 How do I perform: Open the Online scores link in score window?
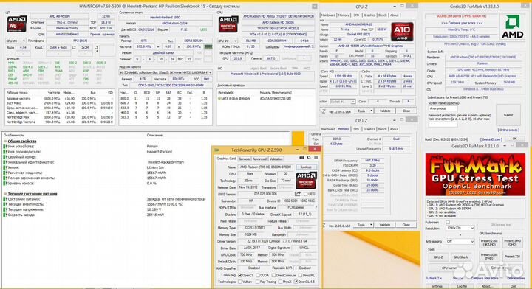(x=508, y=130)
